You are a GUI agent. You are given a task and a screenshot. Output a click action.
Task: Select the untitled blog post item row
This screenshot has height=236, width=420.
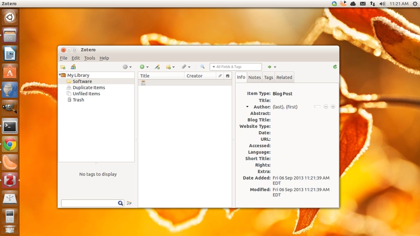(x=185, y=83)
